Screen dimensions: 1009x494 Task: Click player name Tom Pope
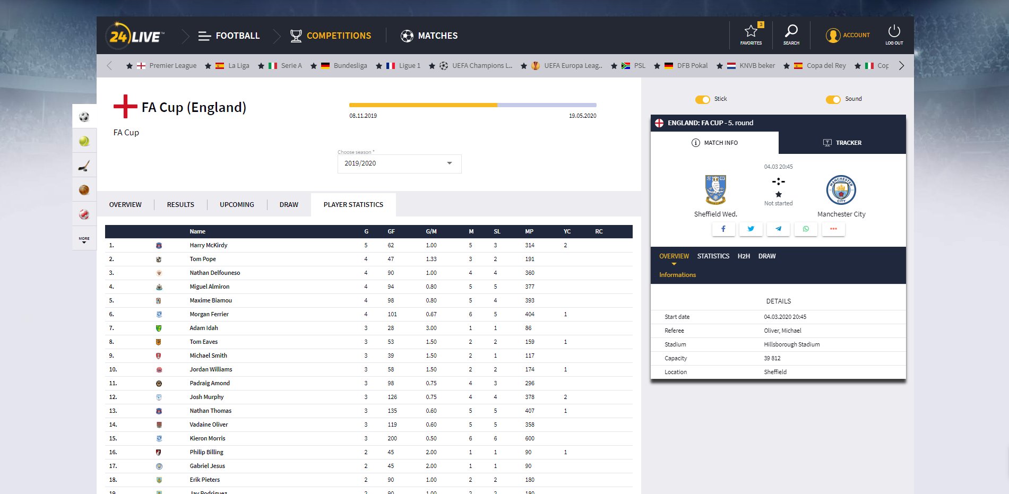tap(203, 259)
